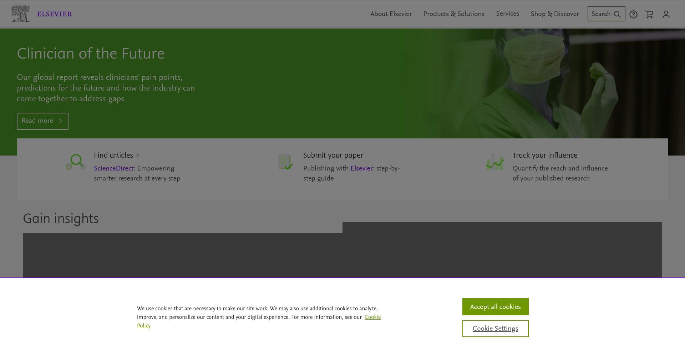The width and height of the screenshot is (685, 356).
Task: Click the Gain insights heading
Action: (61, 219)
